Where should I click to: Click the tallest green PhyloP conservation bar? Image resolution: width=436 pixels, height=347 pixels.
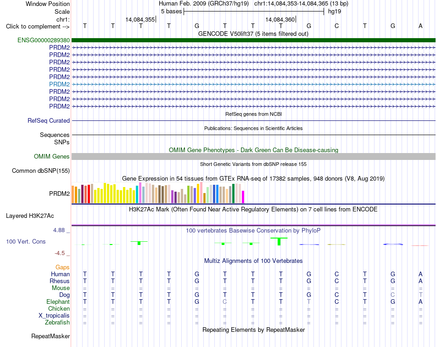(x=279, y=241)
